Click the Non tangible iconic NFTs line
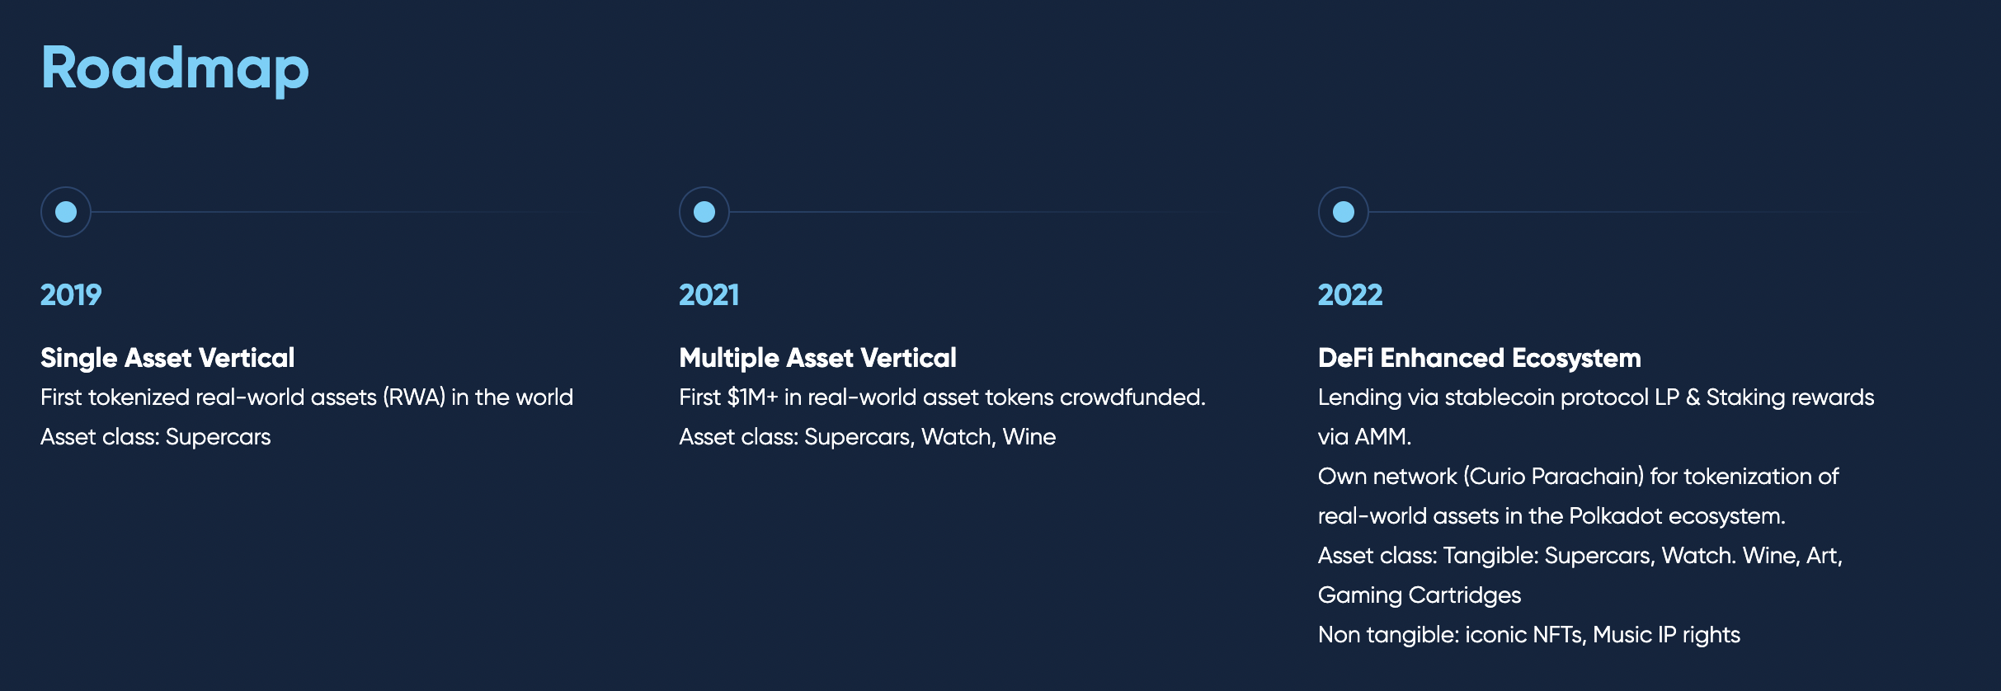The height and width of the screenshot is (691, 2001). point(1528,635)
